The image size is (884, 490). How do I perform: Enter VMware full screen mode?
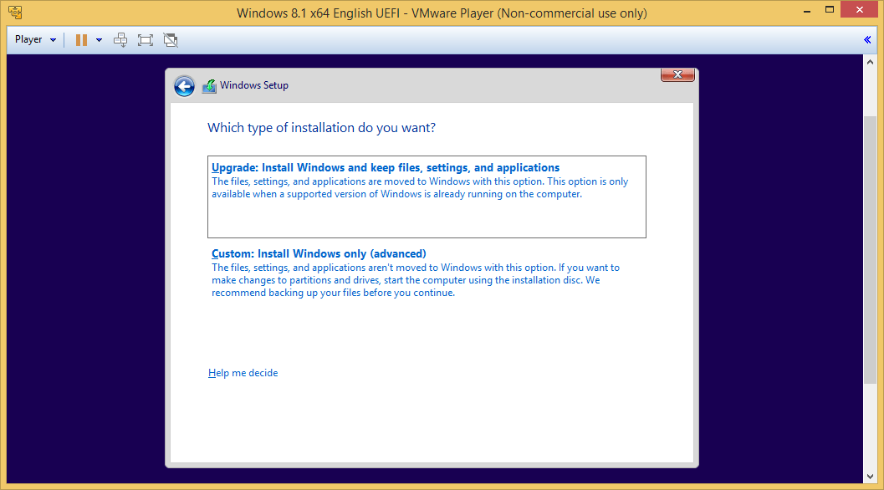(x=146, y=40)
